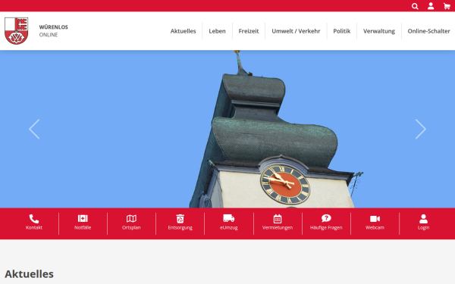Open Notfälle emergency icon
The image size is (455, 284).
[83, 219]
